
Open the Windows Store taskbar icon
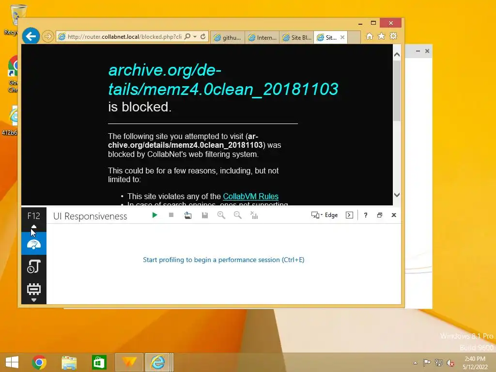pos(99,362)
